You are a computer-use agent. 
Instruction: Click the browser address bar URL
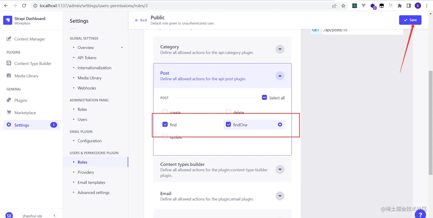coord(94,6)
